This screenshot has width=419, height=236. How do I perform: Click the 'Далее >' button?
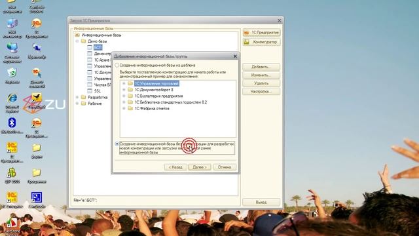pos(200,167)
